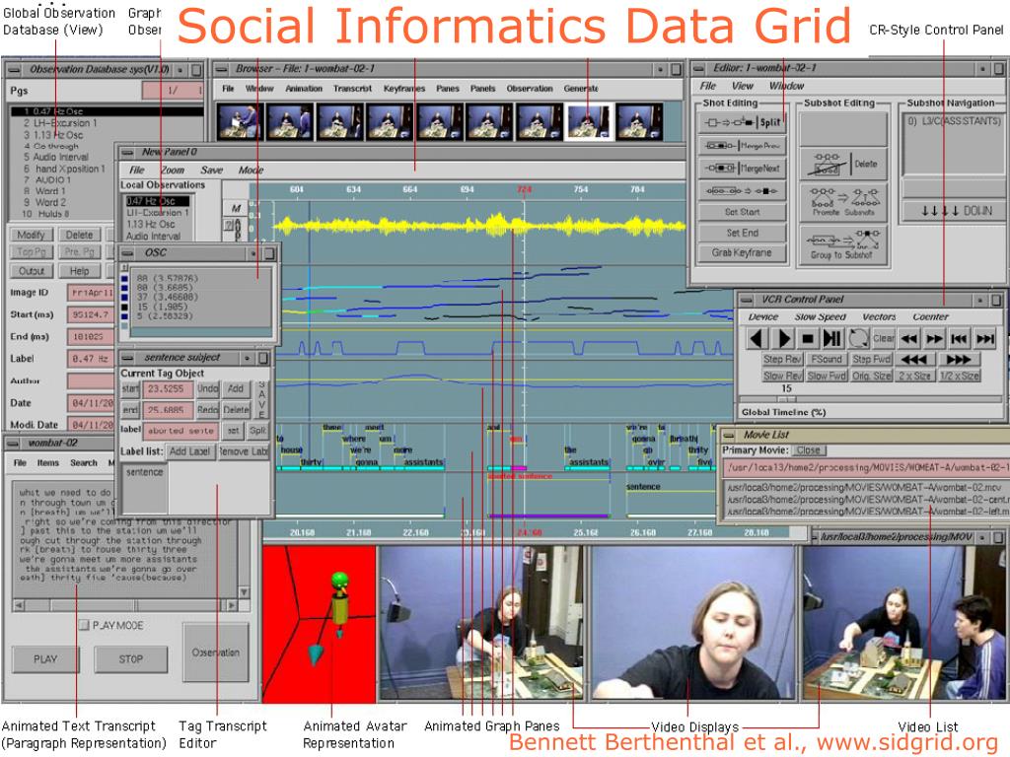Click color square beside 37 (3.46608) in OSC
Image resolution: width=1010 pixels, height=757 pixels.
pos(124,298)
